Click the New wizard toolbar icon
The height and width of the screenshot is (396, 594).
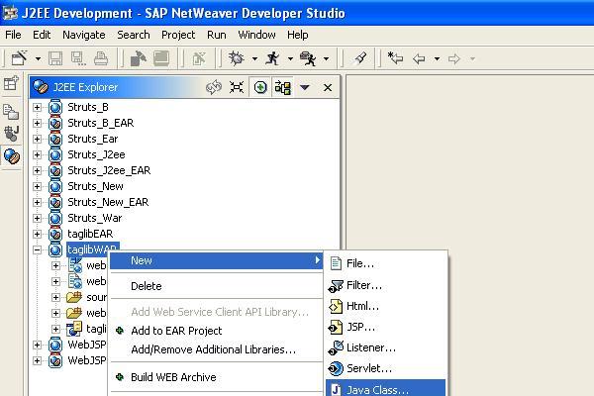click(x=19, y=59)
